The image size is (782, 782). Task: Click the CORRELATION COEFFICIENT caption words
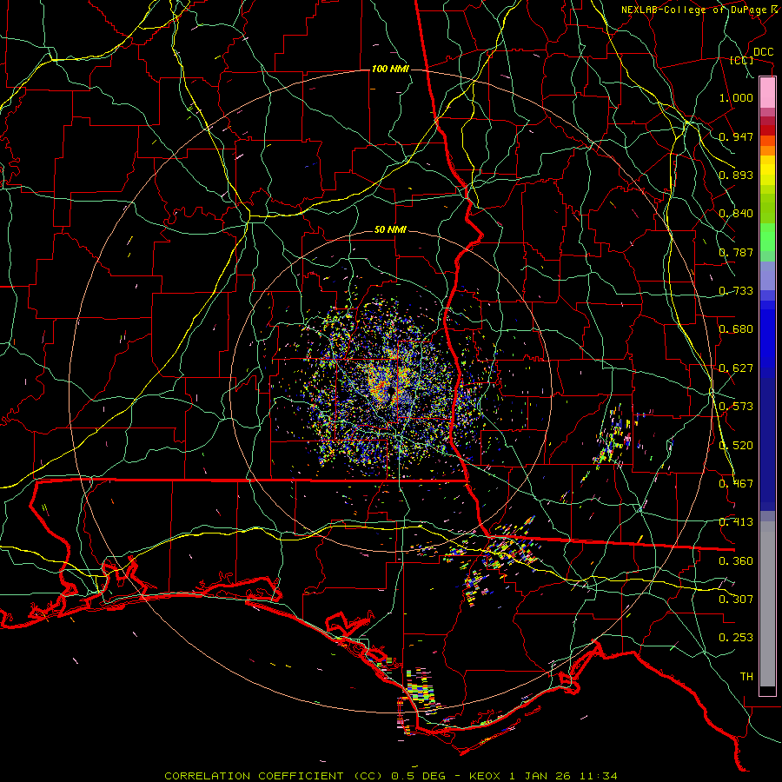click(x=254, y=776)
